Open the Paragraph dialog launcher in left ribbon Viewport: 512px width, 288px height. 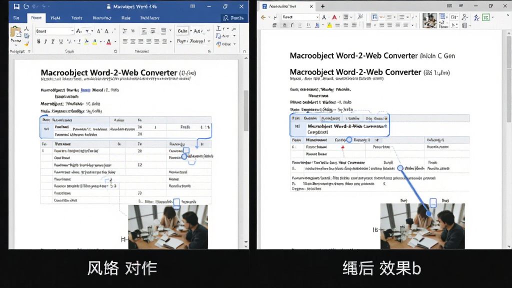tap(209, 51)
